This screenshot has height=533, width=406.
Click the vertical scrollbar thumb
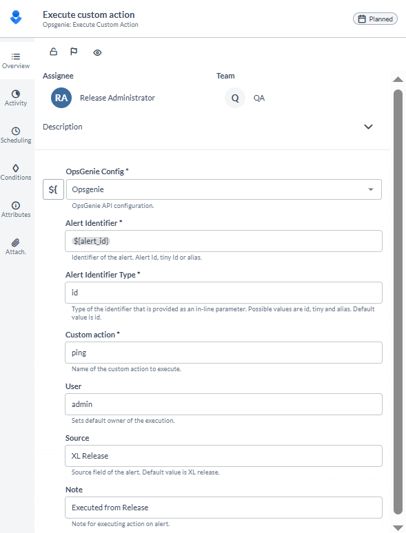pos(398,302)
